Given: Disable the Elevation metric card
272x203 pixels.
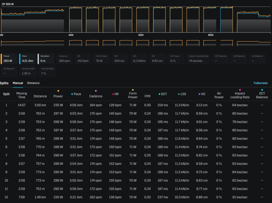Looking at the screenshot, I should 46,59.
